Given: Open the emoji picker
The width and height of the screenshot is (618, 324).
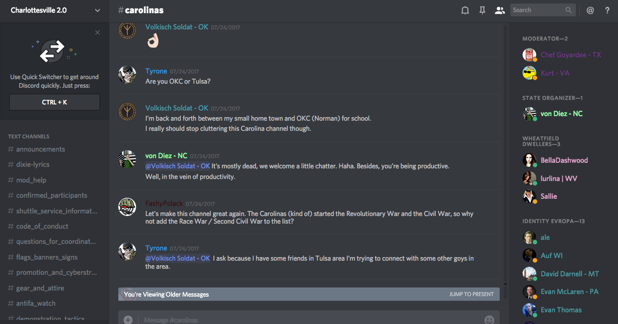Looking at the screenshot, I should (x=489, y=319).
